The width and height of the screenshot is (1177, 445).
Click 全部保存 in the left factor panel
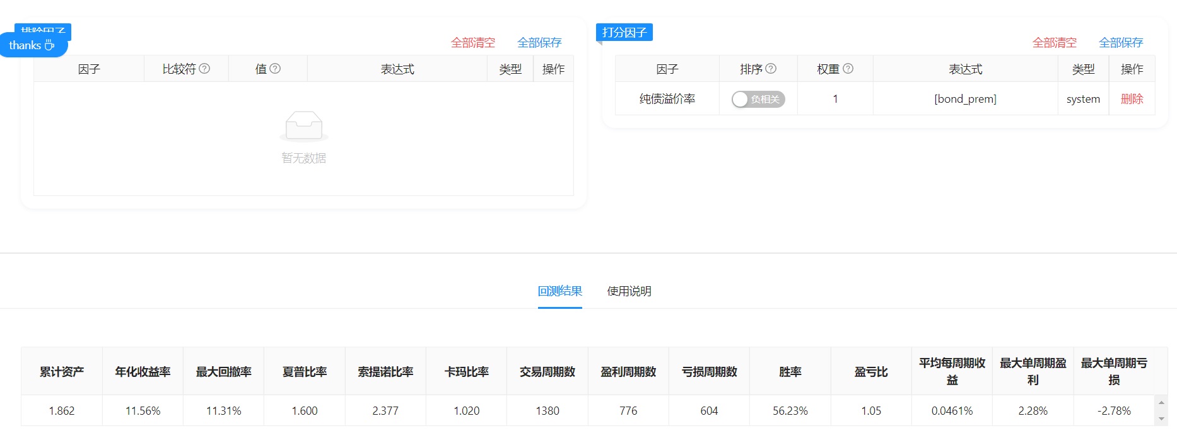(539, 43)
